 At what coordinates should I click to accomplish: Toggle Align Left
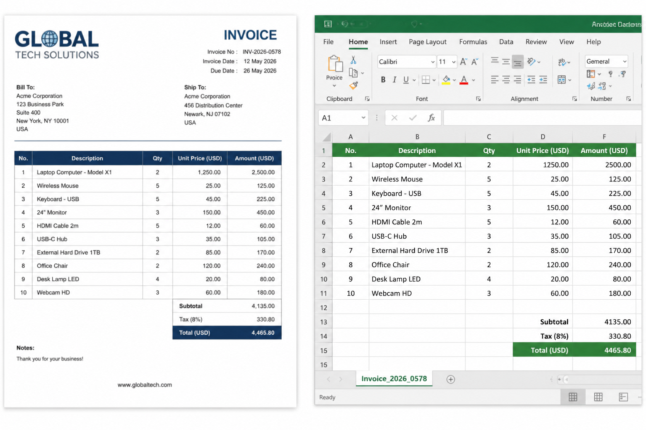click(x=495, y=79)
